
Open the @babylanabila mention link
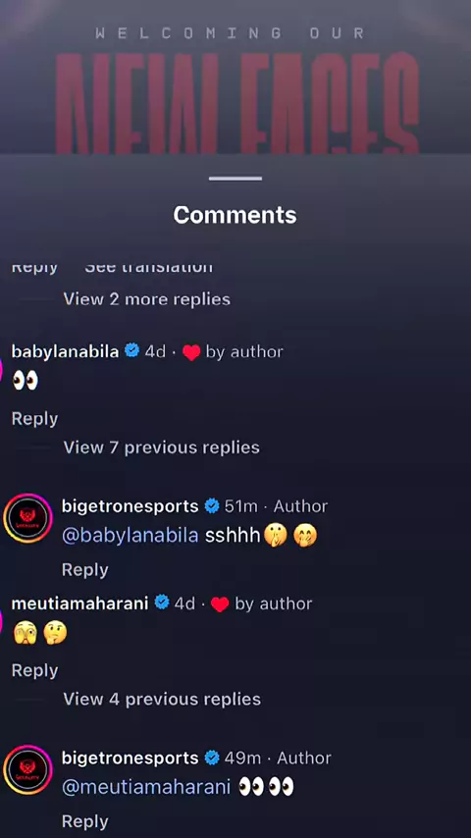pyautogui.click(x=131, y=536)
